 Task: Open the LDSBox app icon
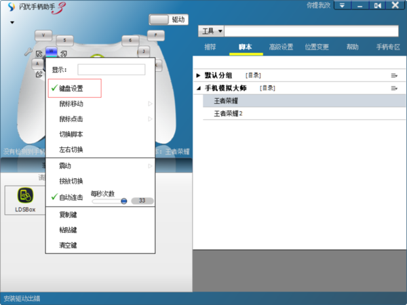(x=26, y=199)
